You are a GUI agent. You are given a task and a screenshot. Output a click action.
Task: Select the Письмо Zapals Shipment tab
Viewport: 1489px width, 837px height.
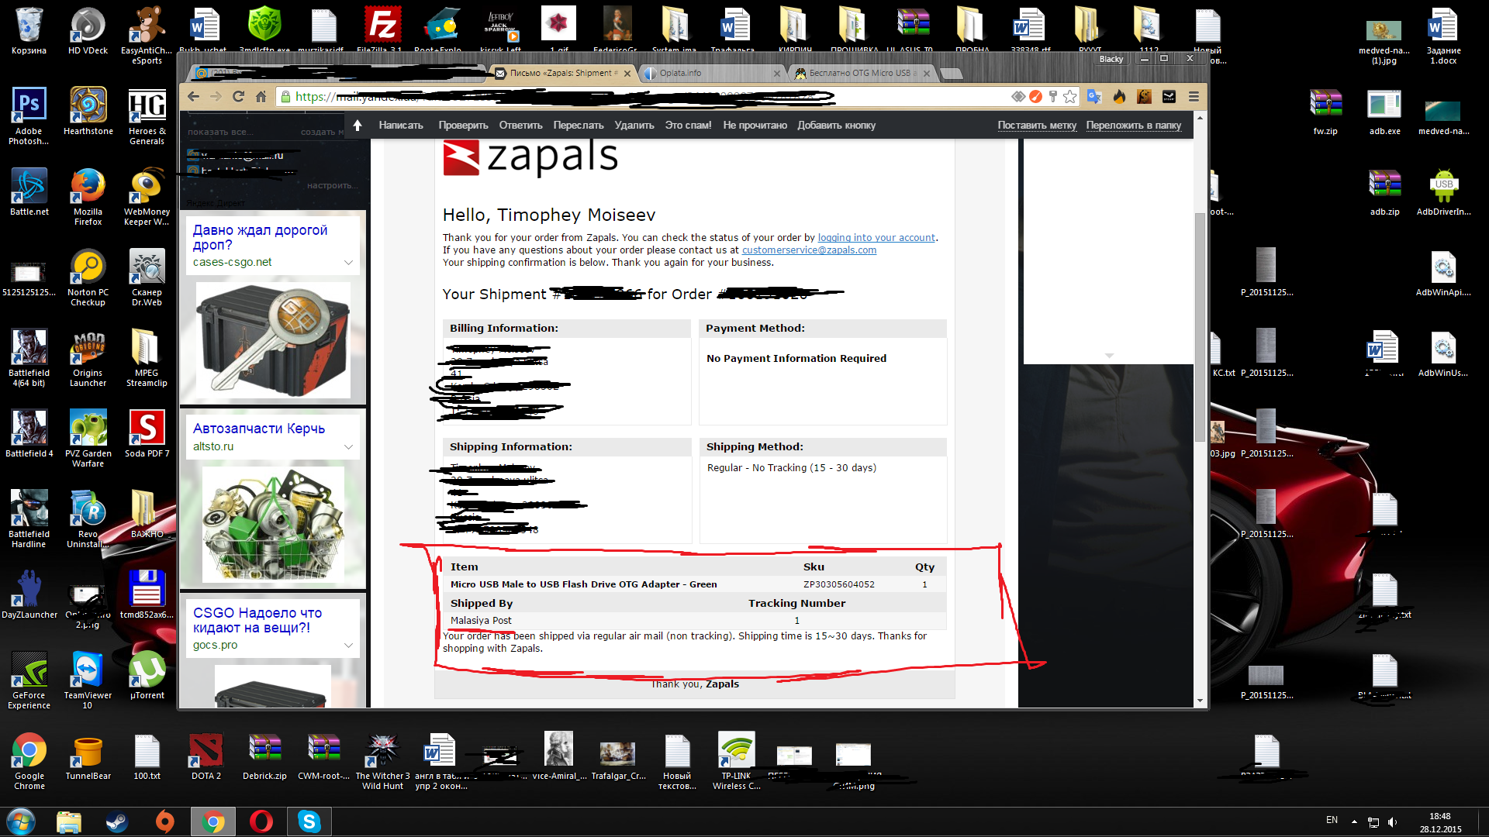(x=565, y=73)
